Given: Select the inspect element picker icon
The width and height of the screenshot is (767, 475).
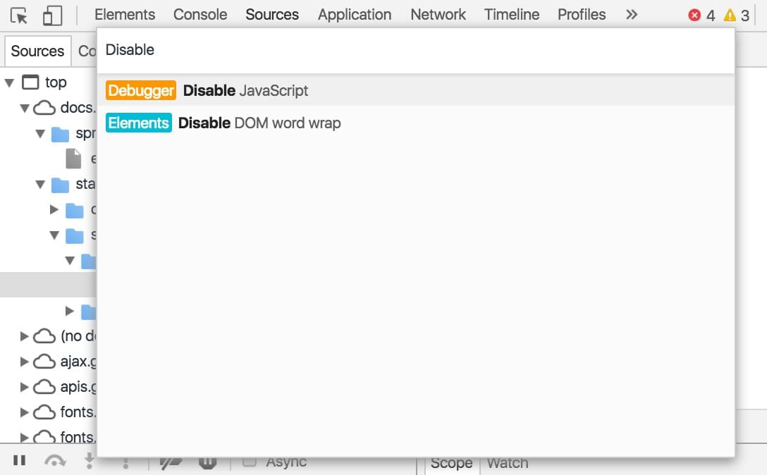Looking at the screenshot, I should point(20,15).
